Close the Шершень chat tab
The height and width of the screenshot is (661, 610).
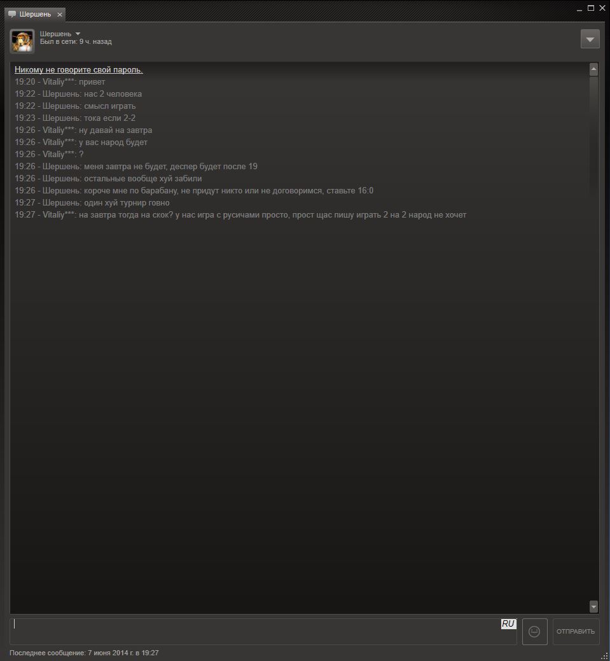click(60, 15)
